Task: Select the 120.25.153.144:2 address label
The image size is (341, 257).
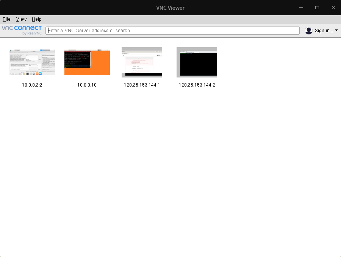Action: click(197, 85)
